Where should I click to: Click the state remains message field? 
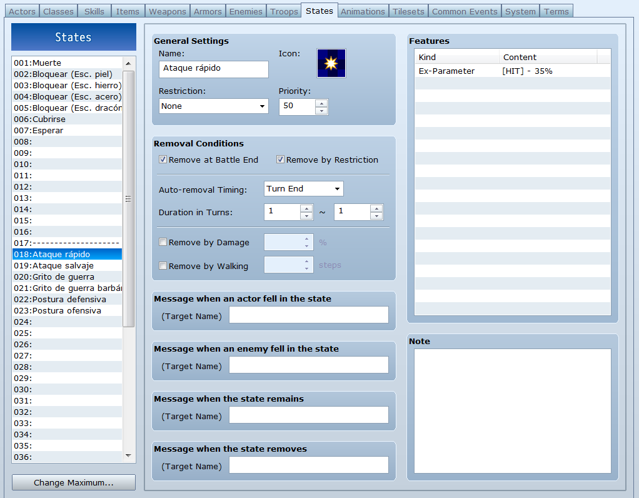click(x=308, y=415)
